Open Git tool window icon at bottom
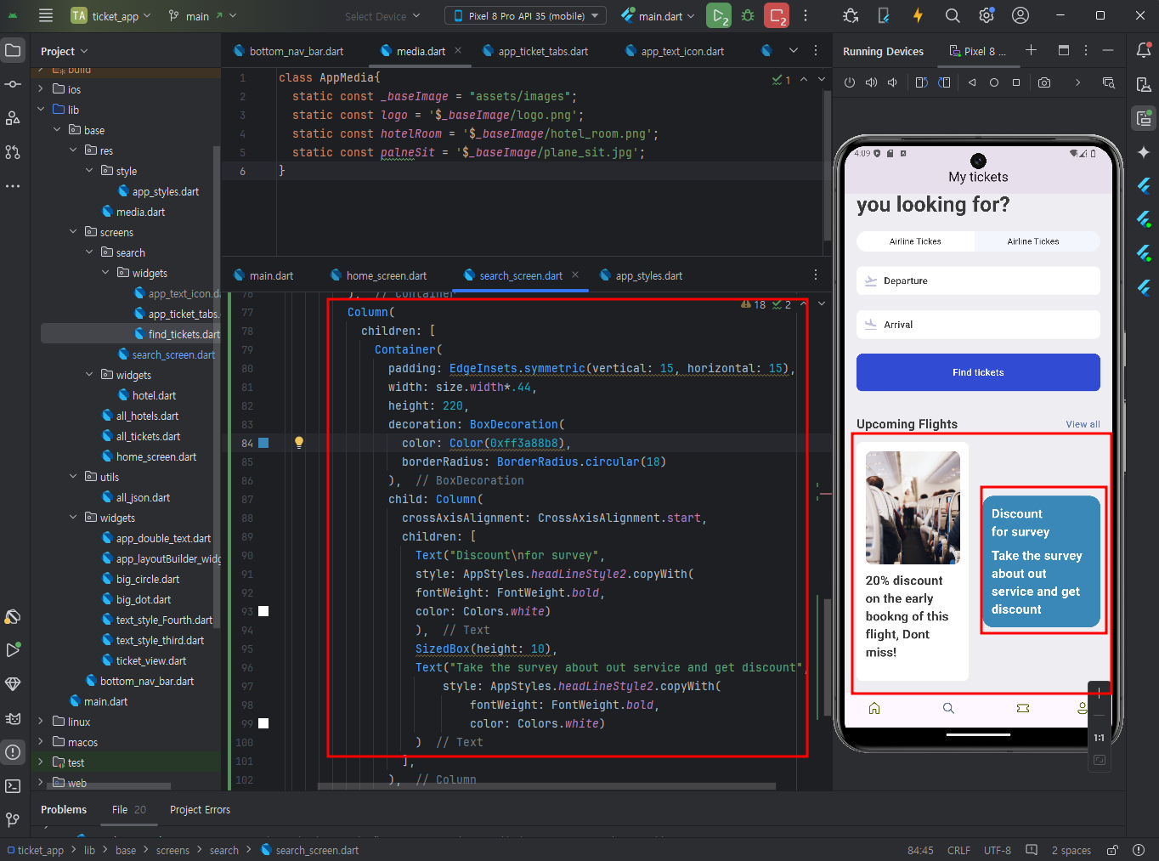Viewport: 1159px width, 861px height. [x=13, y=820]
